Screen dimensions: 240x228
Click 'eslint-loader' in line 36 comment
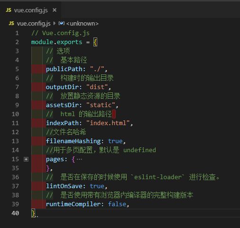pos(158,177)
